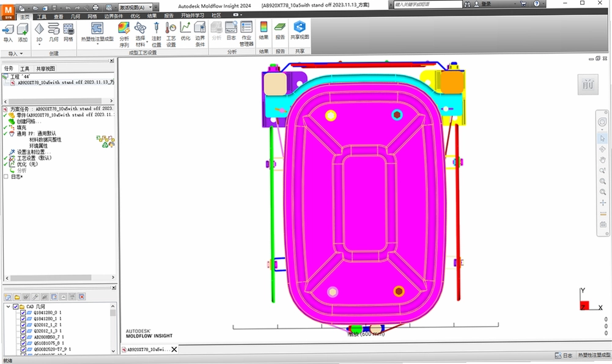Screen dimensions: 612x364
Task: Switch to the 查看 ribbon tab
Action: click(59, 16)
